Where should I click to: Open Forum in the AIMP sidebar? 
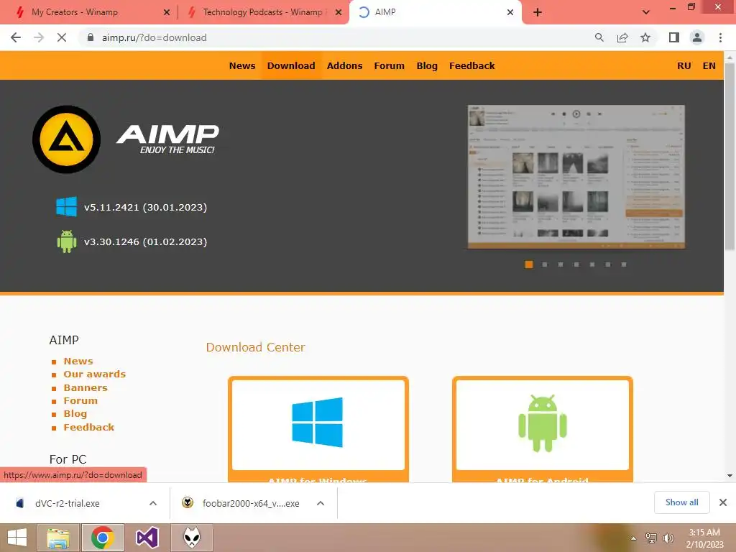click(x=80, y=400)
